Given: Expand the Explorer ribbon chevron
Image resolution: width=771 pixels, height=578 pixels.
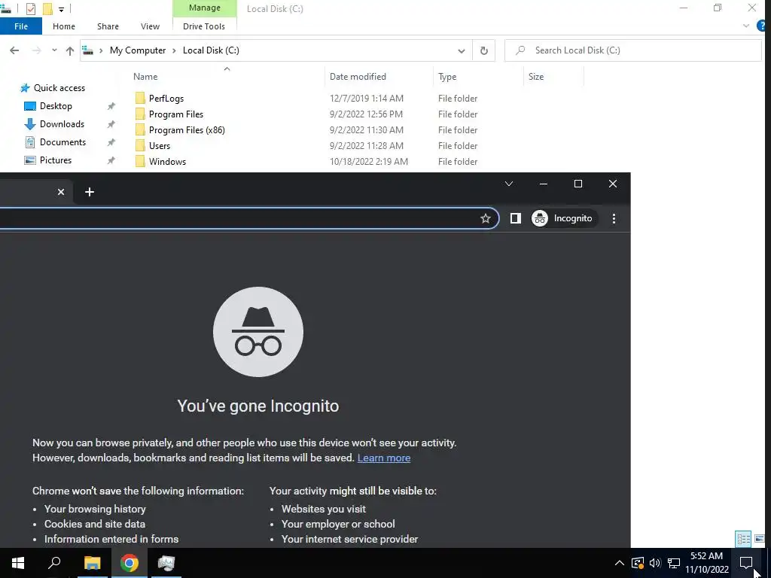Looking at the screenshot, I should [746, 26].
